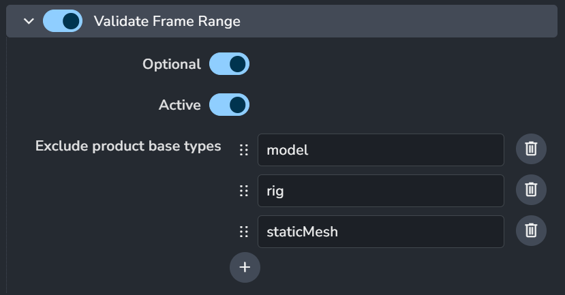Focus the 'model' text field
Screen dimensions: 565x295
tap(380, 150)
